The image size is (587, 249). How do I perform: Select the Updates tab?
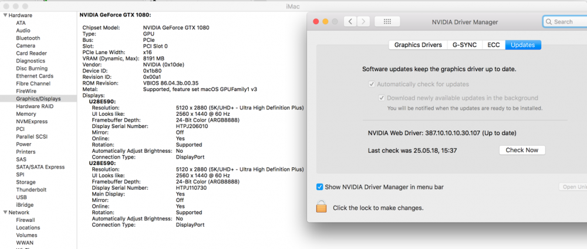click(x=523, y=45)
